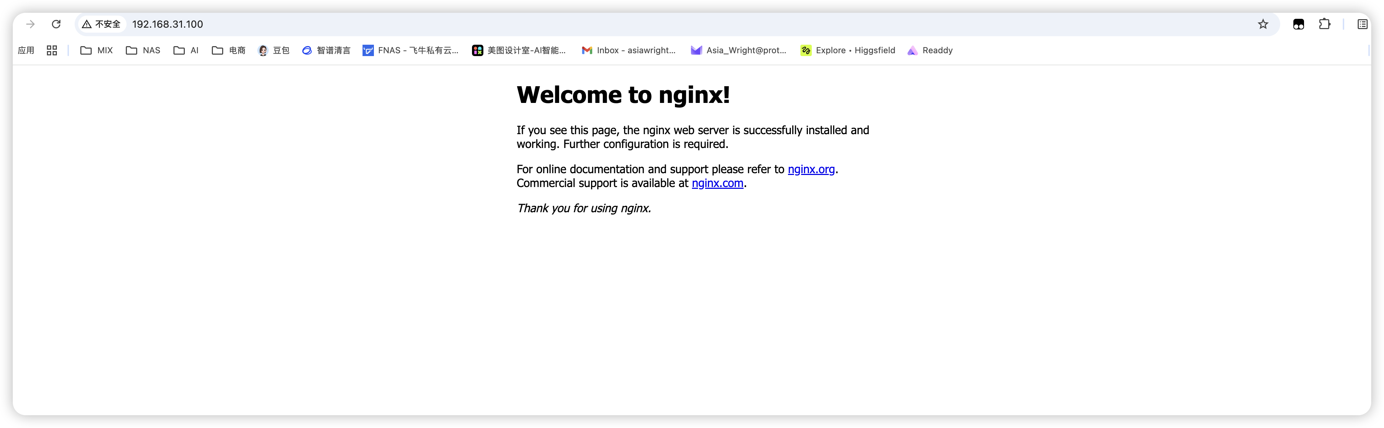The image size is (1384, 428).
Task: Open the Gmail Inbox bookmark
Action: point(629,50)
